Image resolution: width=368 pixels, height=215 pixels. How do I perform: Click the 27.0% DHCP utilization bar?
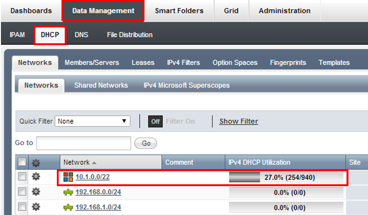[x=286, y=177]
